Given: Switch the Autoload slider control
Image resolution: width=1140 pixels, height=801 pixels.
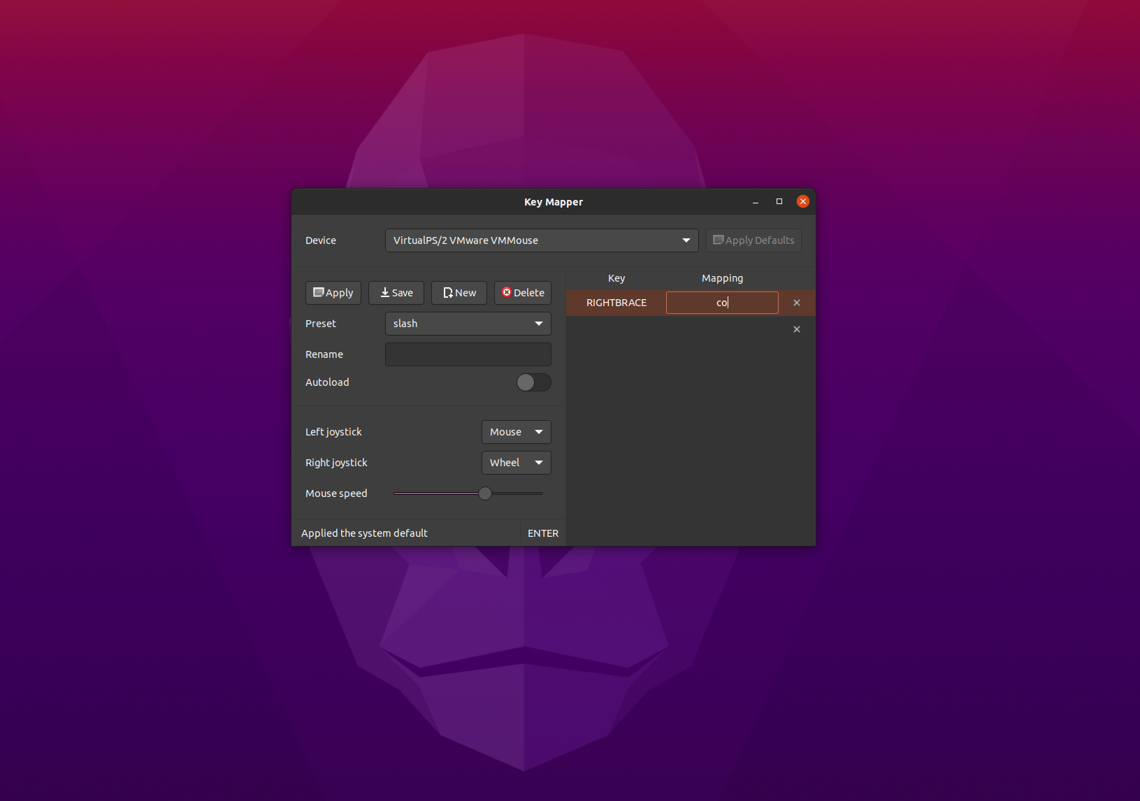Looking at the screenshot, I should tap(533, 382).
